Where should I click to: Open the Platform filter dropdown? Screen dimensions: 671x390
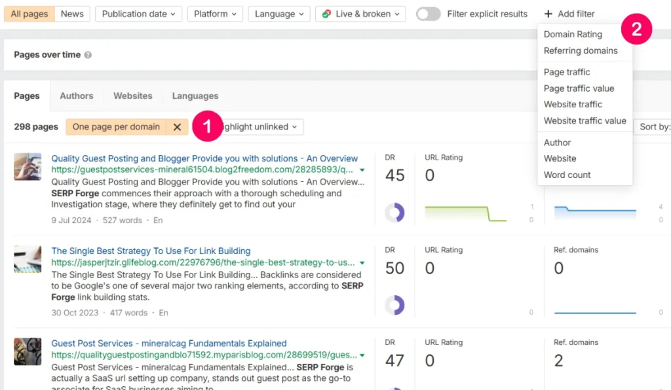coord(215,13)
